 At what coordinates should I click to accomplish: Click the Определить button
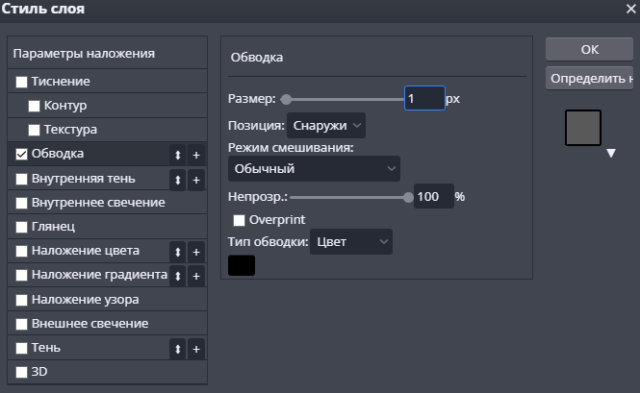point(589,78)
